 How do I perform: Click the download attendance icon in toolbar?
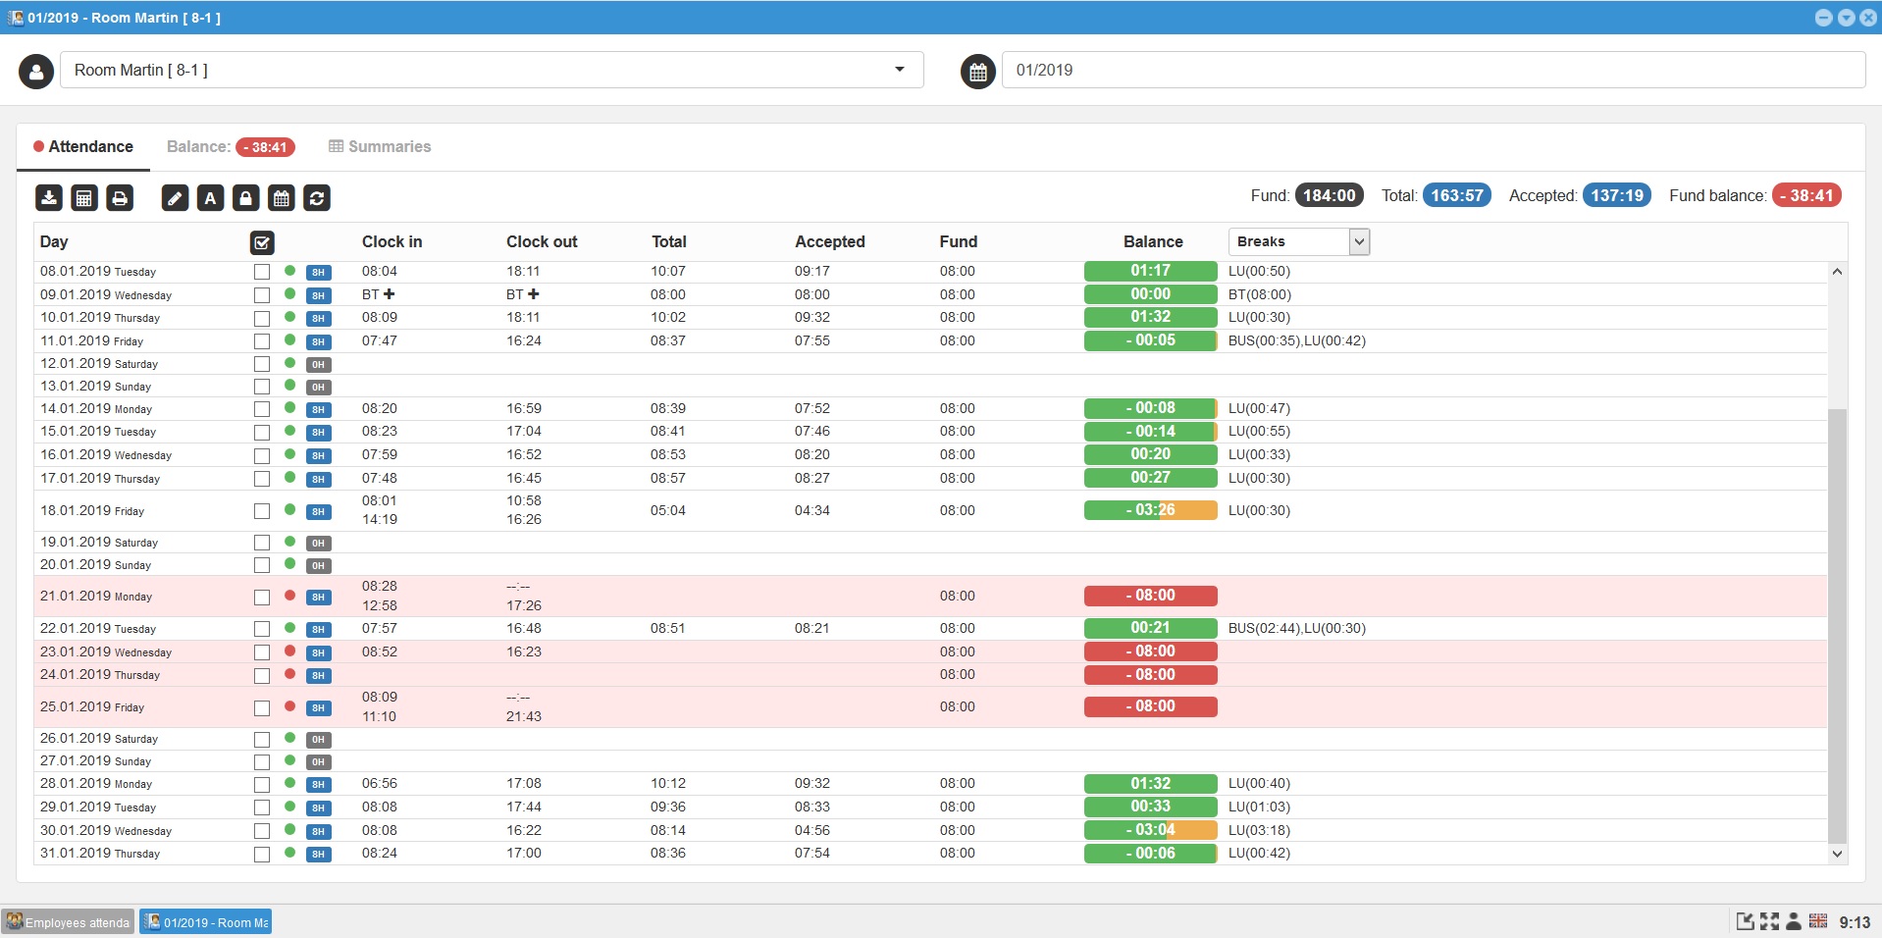click(x=49, y=198)
